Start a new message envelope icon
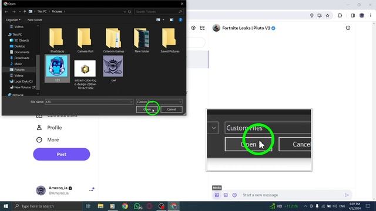The width and height of the screenshot is (376, 211). coord(202,28)
